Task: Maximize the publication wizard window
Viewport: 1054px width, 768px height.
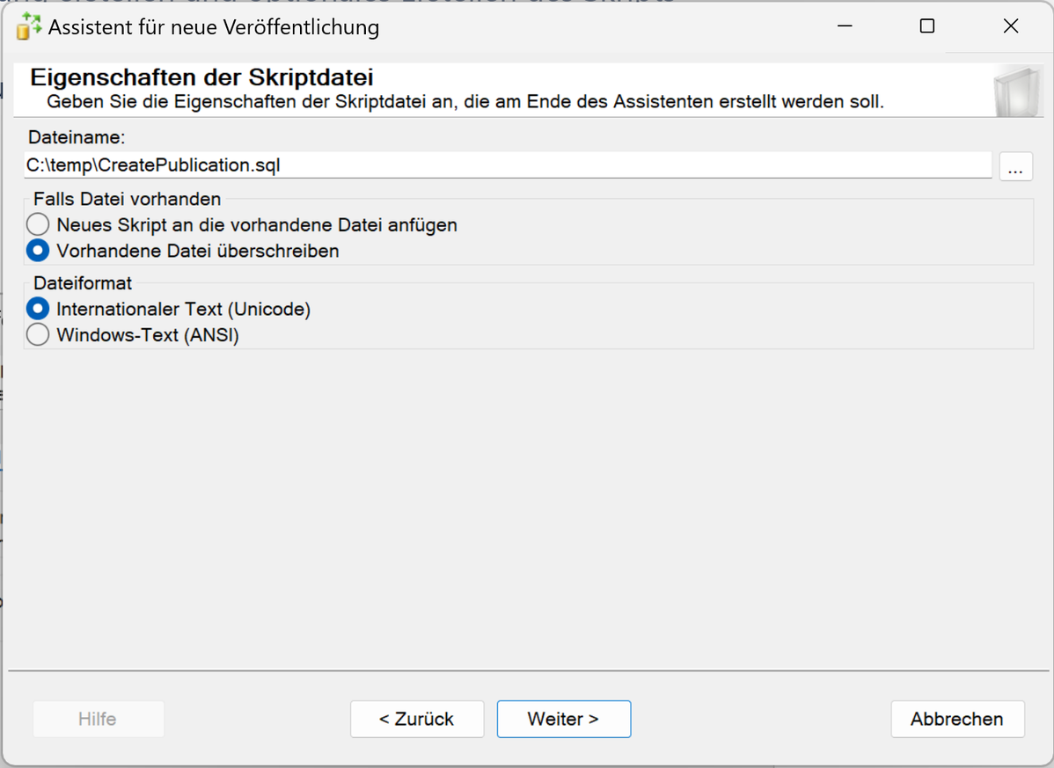Action: [x=927, y=26]
